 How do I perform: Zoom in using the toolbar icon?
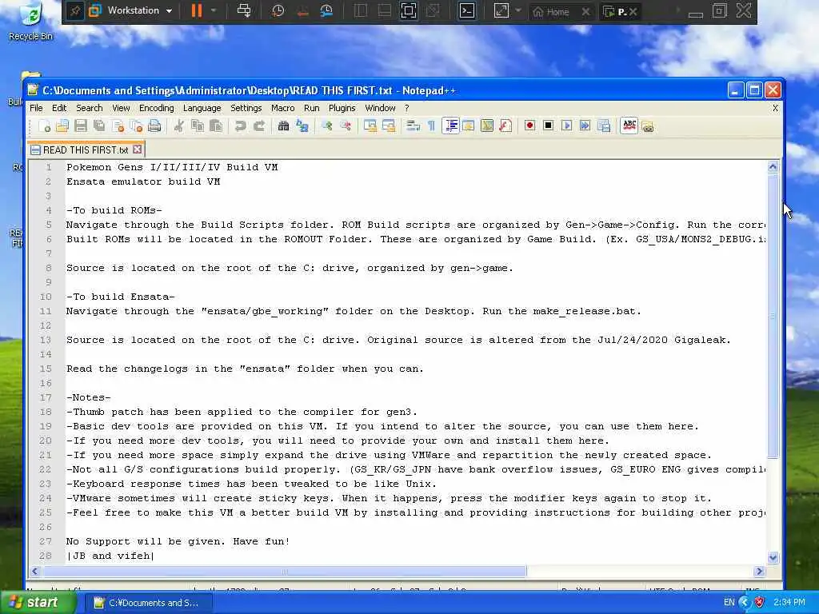327,126
